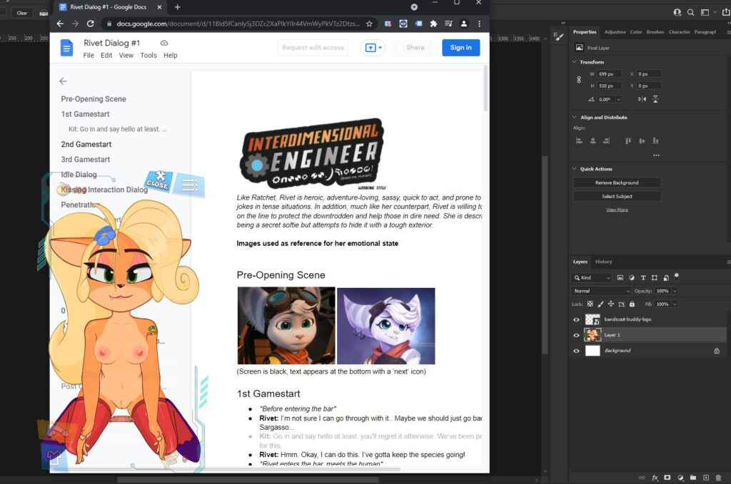Switch to the History tab
The width and height of the screenshot is (731, 484).
pyautogui.click(x=603, y=262)
